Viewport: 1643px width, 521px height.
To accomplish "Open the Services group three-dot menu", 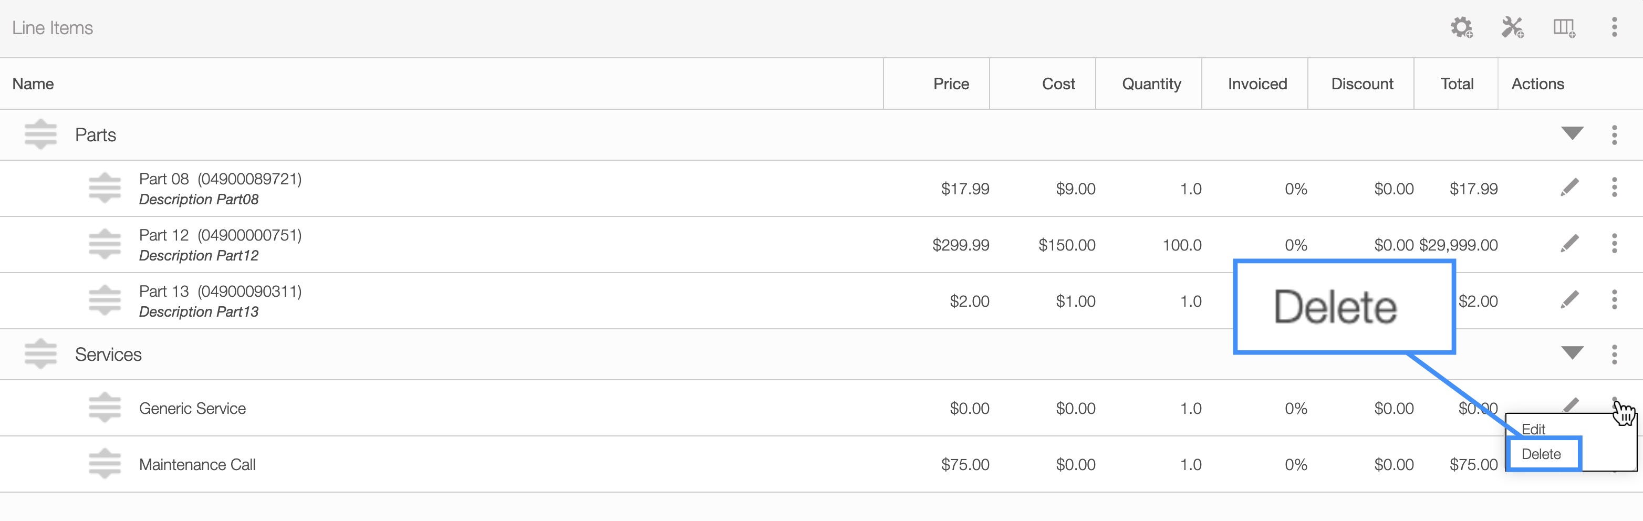I will (x=1614, y=355).
